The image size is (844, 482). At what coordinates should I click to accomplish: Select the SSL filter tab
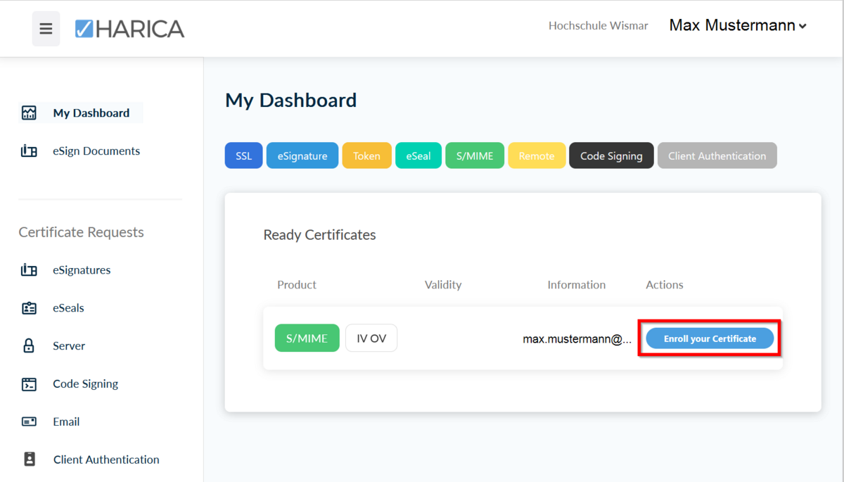[243, 156]
